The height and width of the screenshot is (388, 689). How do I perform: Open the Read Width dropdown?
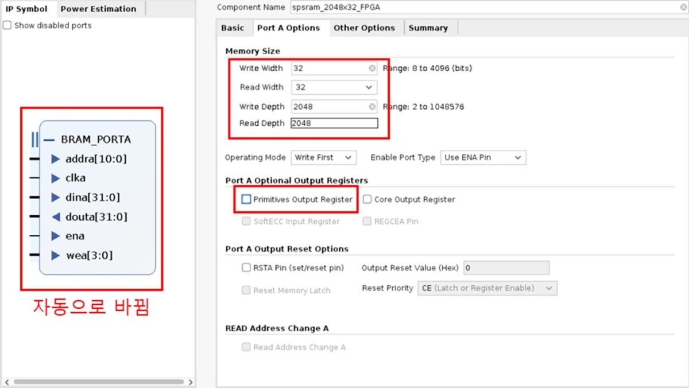[x=334, y=87]
